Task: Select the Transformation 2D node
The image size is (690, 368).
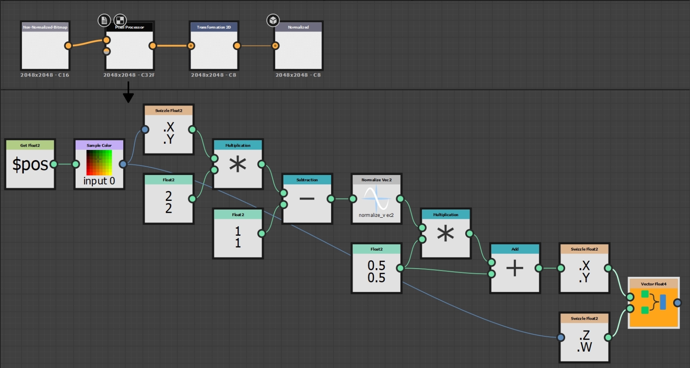Action: (214, 46)
